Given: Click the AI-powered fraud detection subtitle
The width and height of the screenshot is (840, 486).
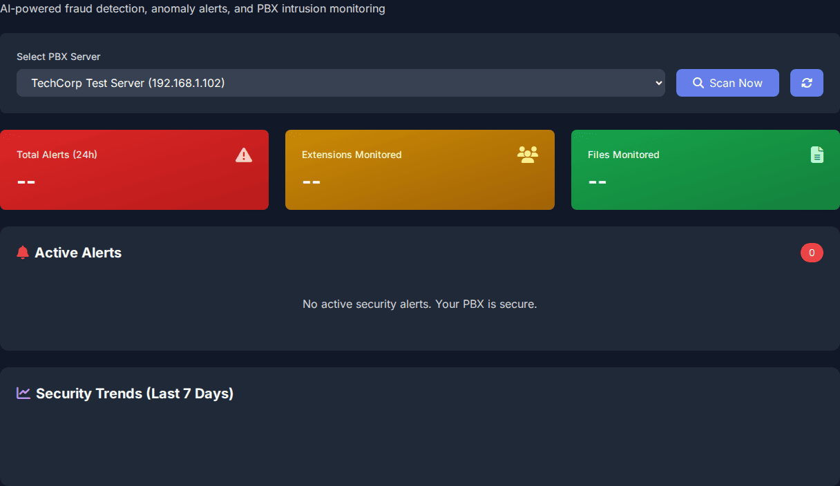Looking at the screenshot, I should [x=193, y=9].
